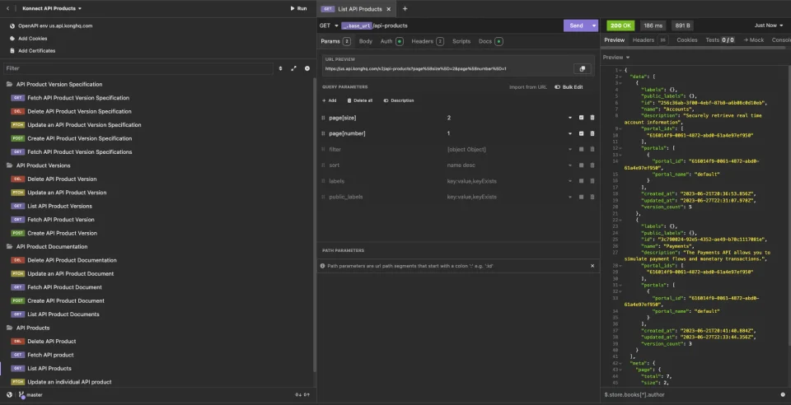Go back using the left chevron arrow
The width and height of the screenshot is (791, 405).
tap(7, 8)
